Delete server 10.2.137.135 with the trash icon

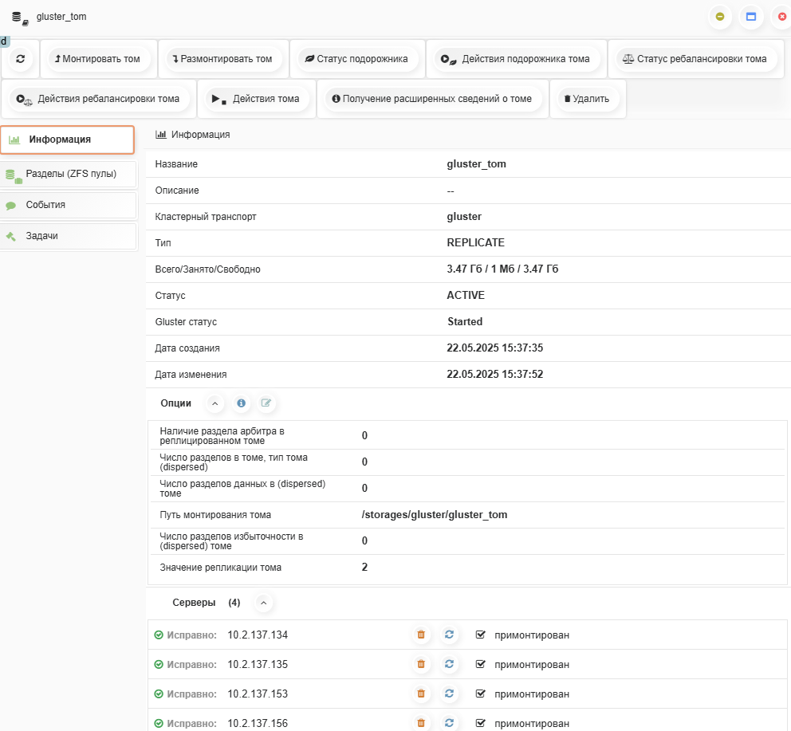click(421, 664)
